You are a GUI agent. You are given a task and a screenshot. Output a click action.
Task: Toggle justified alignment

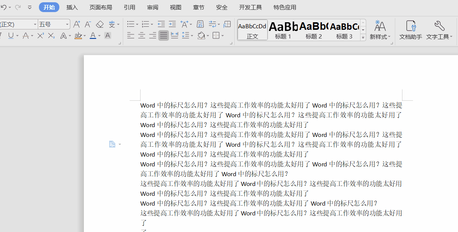click(164, 35)
